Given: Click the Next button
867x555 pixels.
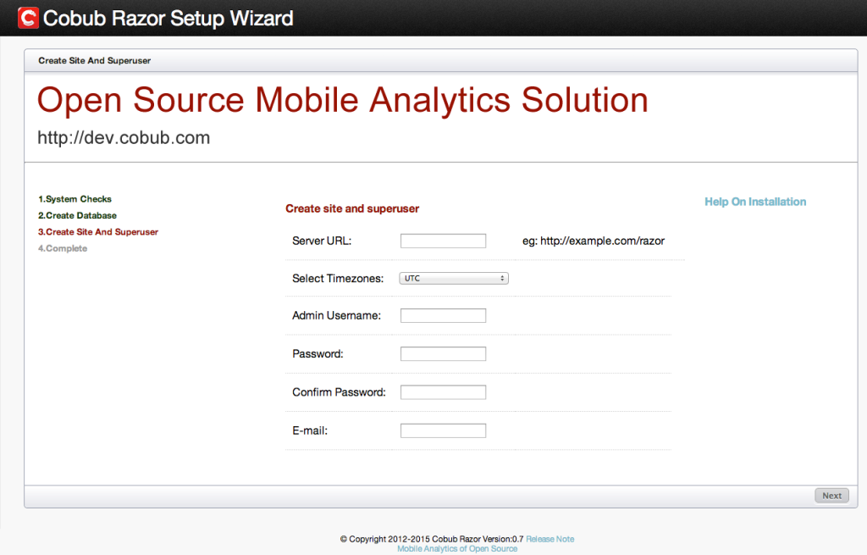Looking at the screenshot, I should coord(831,496).
